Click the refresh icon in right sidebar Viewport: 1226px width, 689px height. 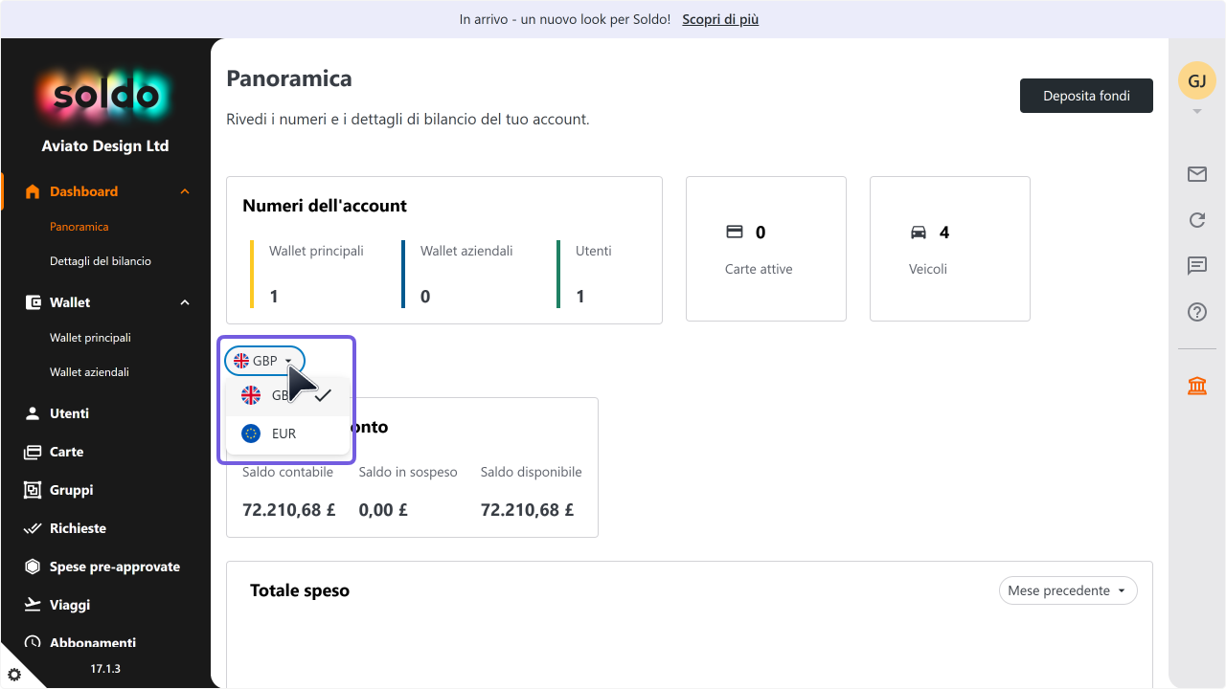(x=1196, y=220)
